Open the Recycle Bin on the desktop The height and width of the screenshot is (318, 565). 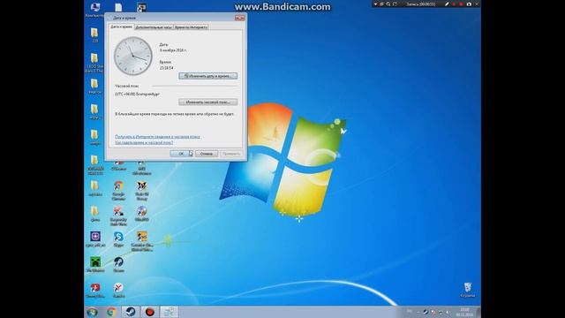click(x=467, y=290)
